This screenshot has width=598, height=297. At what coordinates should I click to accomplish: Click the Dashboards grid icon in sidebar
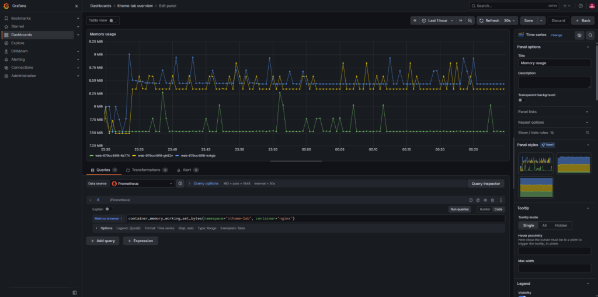coord(6,34)
